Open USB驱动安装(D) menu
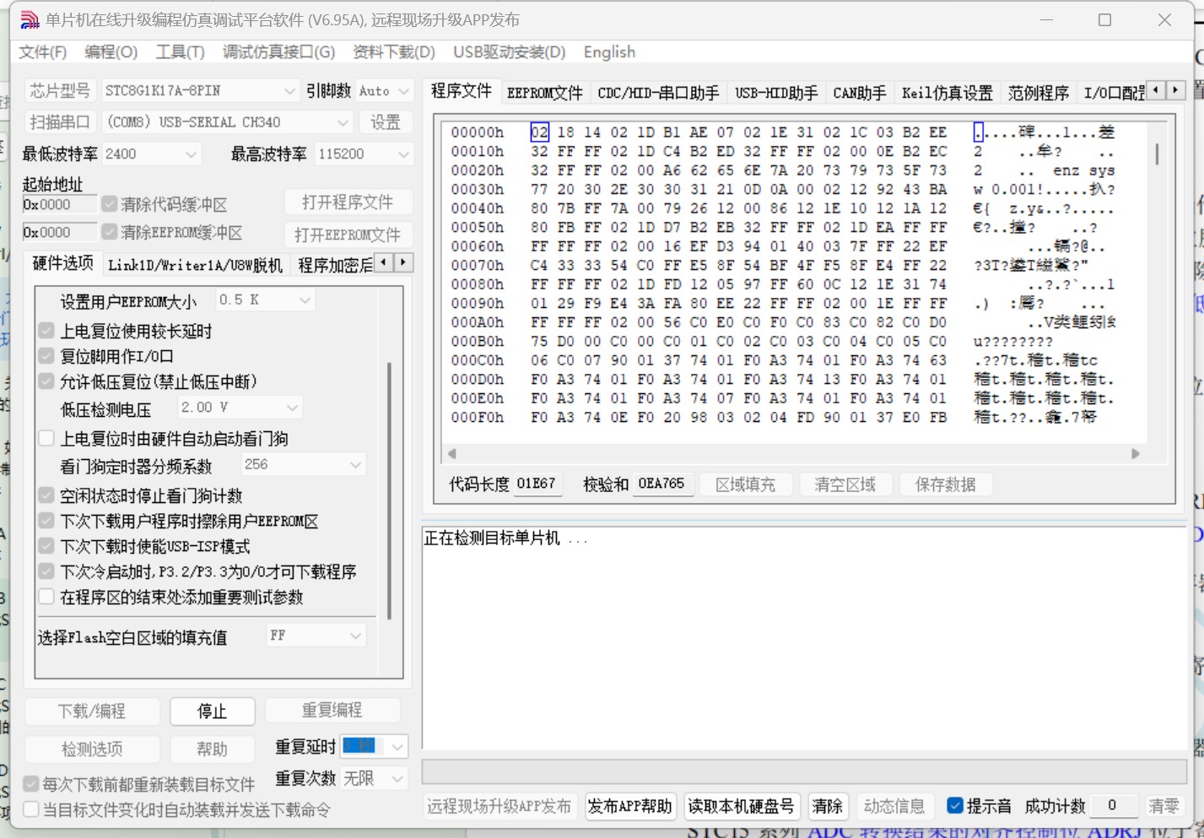The height and width of the screenshot is (838, 1204). 510,52
